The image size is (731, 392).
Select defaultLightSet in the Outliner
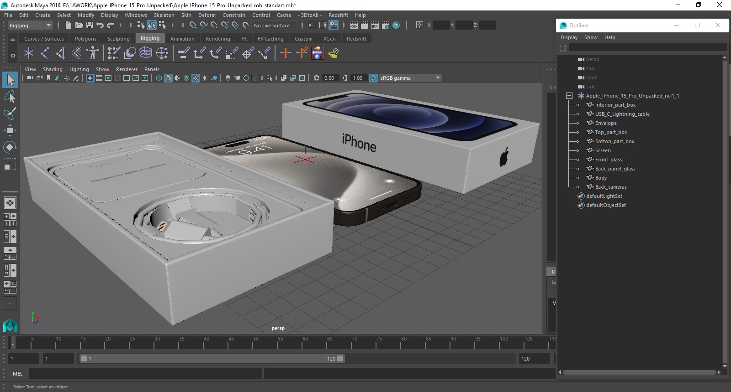(604, 196)
